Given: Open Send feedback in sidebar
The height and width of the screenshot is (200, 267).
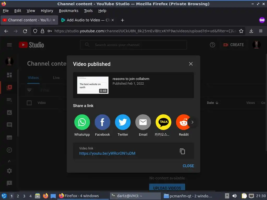Looking at the screenshot, I should tap(9, 183).
